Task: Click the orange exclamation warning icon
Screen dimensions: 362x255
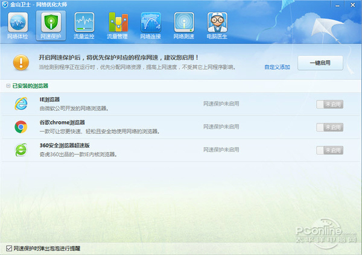Action: coord(21,62)
